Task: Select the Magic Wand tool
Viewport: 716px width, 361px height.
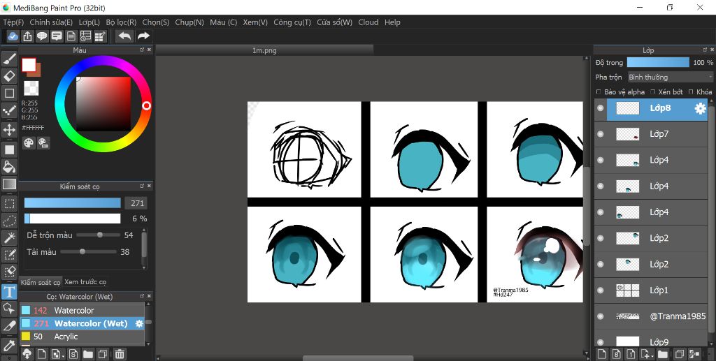Action: point(9,237)
